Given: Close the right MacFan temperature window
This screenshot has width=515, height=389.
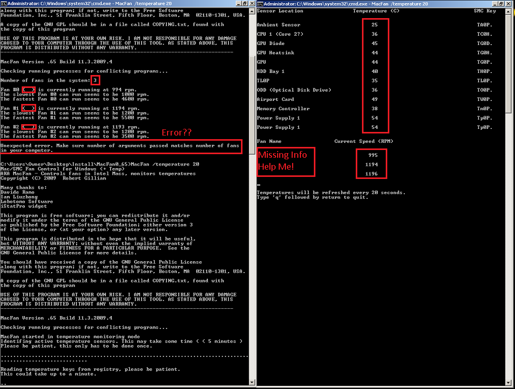Looking at the screenshot, I should pos(508,4).
